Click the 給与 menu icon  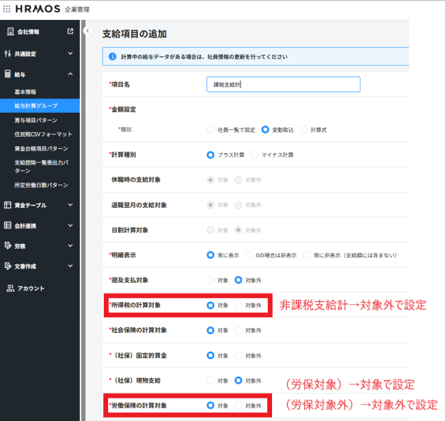point(8,74)
